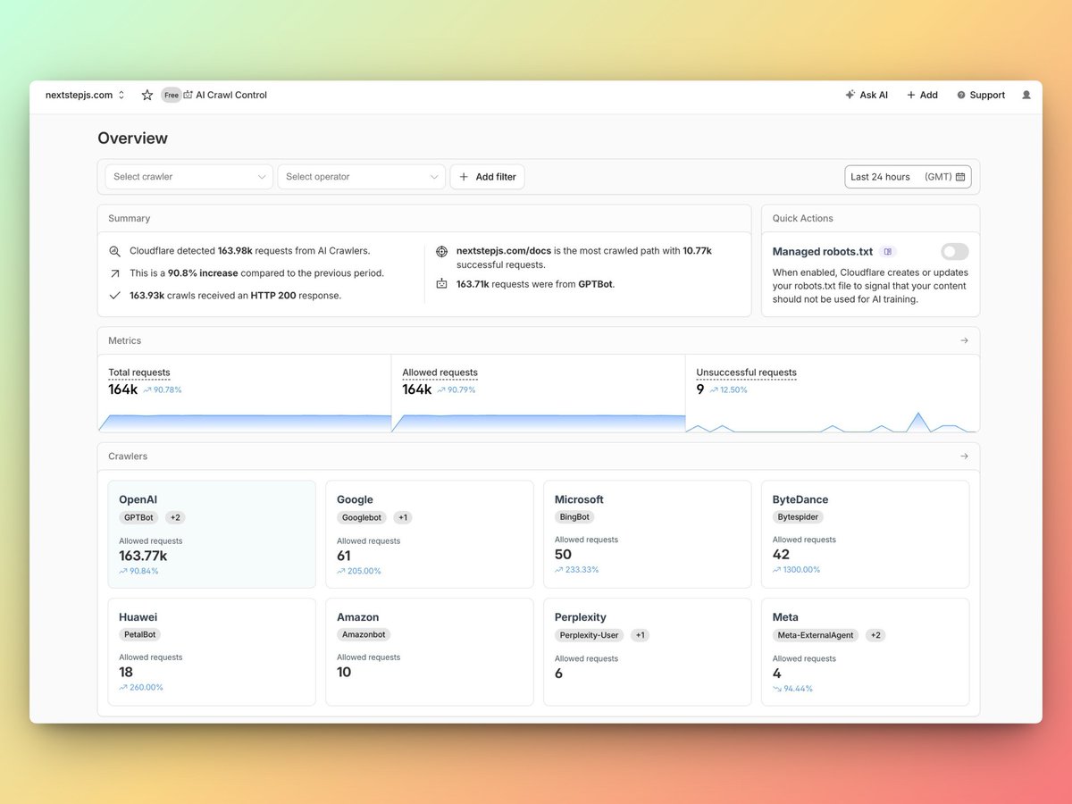Open the Microsoft crawler card
Image resolution: width=1072 pixels, height=804 pixels.
tap(648, 534)
